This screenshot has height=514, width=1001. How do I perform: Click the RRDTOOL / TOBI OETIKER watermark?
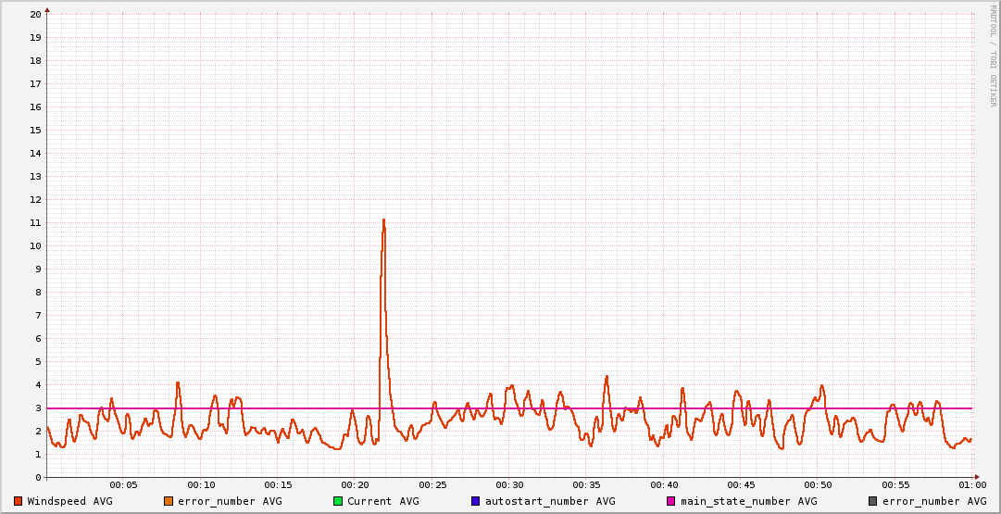993,56
